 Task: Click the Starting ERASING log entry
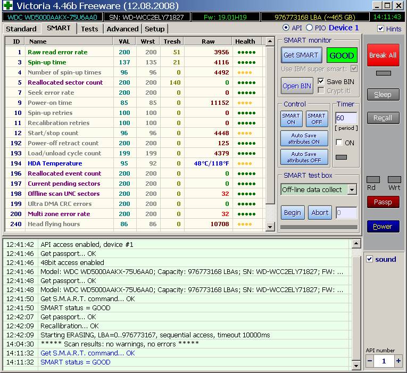point(177,335)
